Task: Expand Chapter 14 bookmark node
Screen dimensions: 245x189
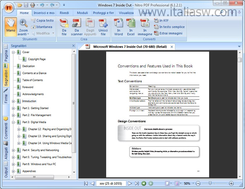Action: point(19,143)
